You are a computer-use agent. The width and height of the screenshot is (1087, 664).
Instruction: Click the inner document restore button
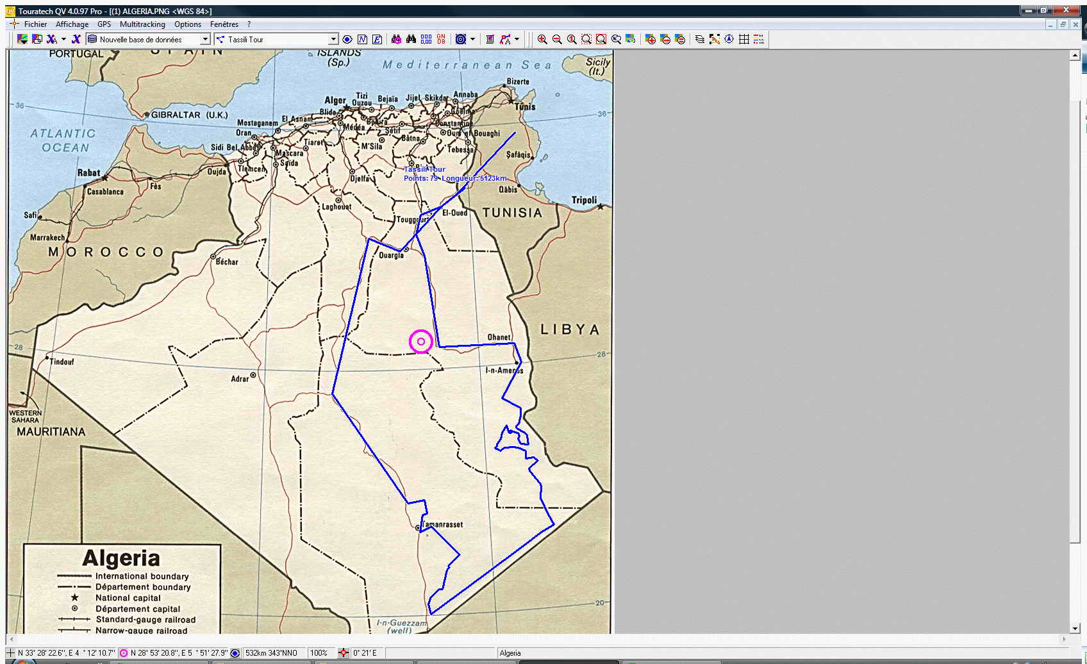point(1063,24)
